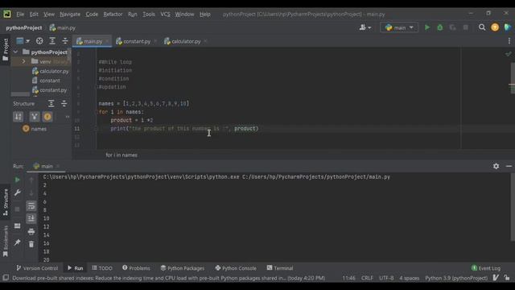This screenshot has width=515, height=290.
Task: Open the Problems tool window
Action: pos(136,268)
